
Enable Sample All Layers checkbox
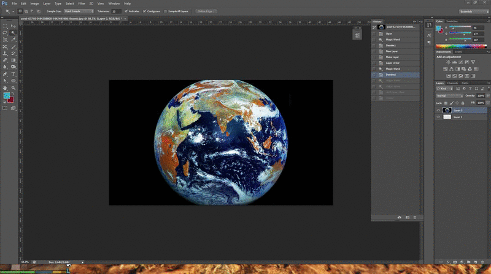point(165,11)
